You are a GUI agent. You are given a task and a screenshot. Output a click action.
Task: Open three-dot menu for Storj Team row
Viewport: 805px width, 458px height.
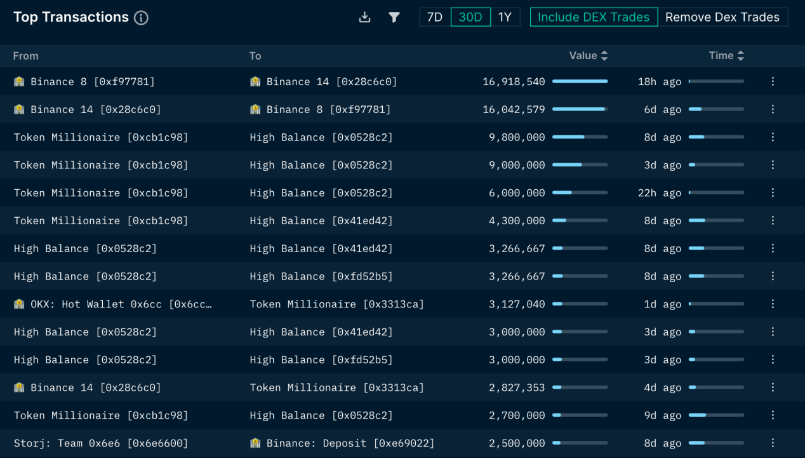click(x=773, y=443)
